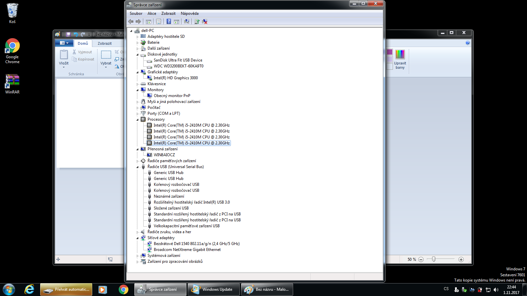Screen dimensions: 527x296
Task: Select Obecný monitor PnP
Action: pyautogui.click(x=172, y=96)
